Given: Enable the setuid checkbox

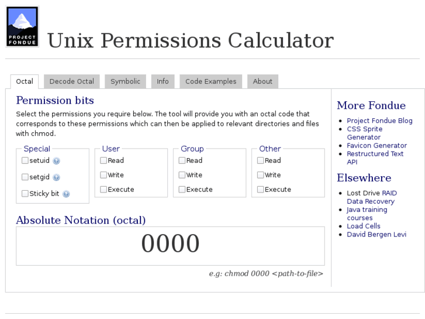Looking at the screenshot, I should point(25,160).
